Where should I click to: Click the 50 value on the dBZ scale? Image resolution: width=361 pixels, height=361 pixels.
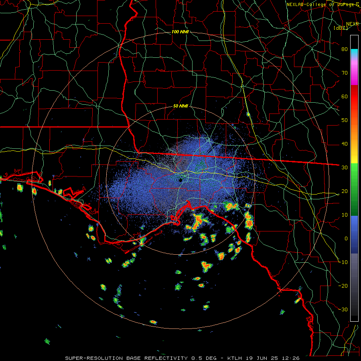coord(345,120)
